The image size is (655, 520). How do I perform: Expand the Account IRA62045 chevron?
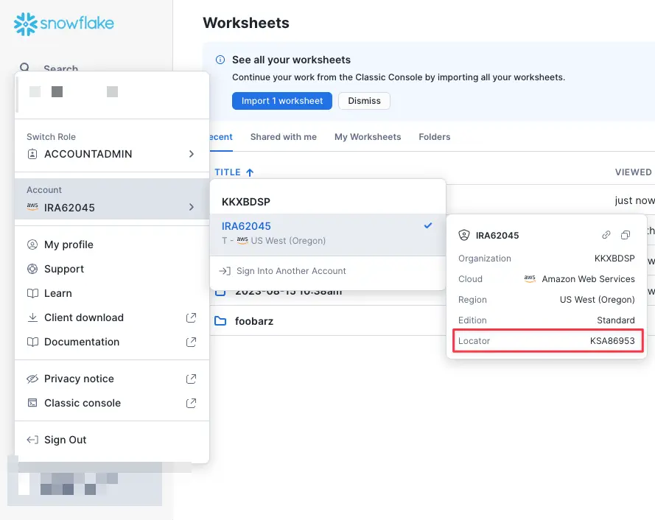coord(192,207)
